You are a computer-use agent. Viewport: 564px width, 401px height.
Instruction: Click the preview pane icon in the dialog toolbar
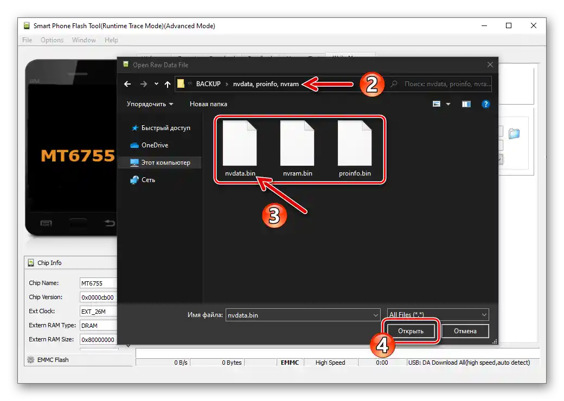466,104
